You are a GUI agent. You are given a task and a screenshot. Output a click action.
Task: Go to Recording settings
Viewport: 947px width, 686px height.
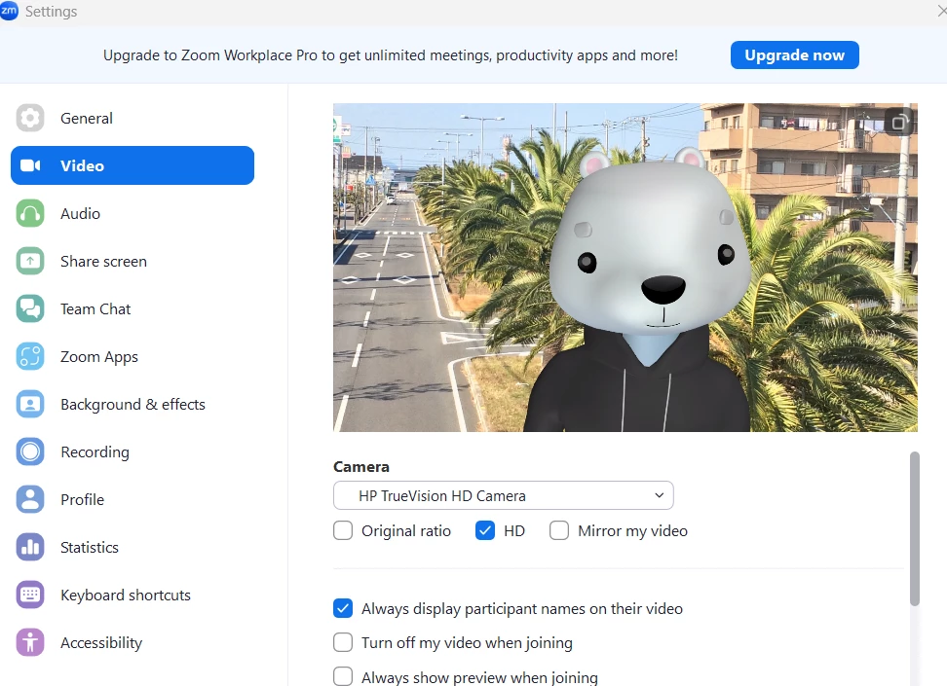click(133, 451)
